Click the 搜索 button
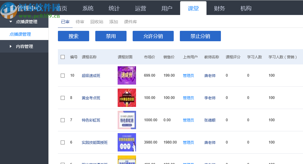The width and height of the screenshot is (303, 164). pyautogui.click(x=74, y=36)
